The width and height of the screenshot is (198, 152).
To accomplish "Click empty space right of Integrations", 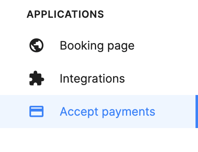I will pyautogui.click(x=162, y=78).
